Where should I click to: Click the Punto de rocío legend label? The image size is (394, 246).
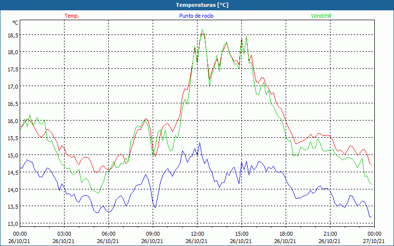(196, 16)
